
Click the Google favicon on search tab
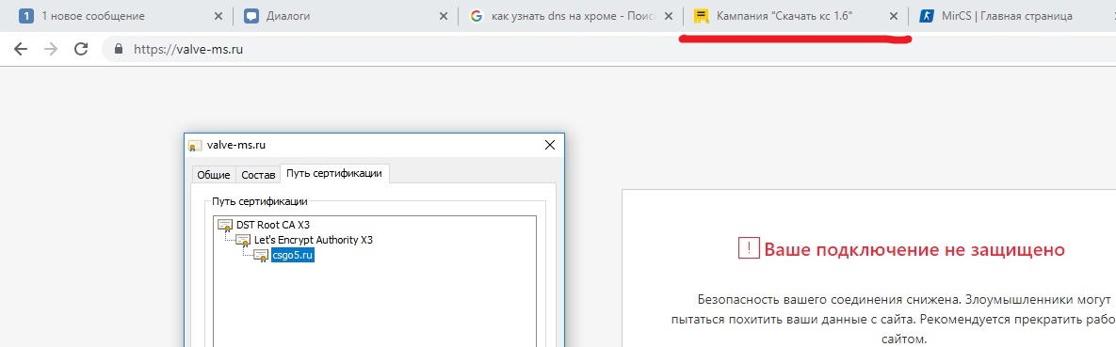477,16
